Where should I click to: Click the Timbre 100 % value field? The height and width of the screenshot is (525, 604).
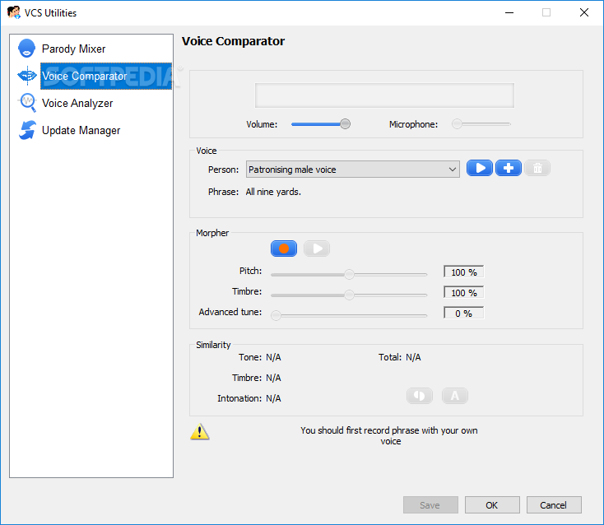(x=464, y=293)
